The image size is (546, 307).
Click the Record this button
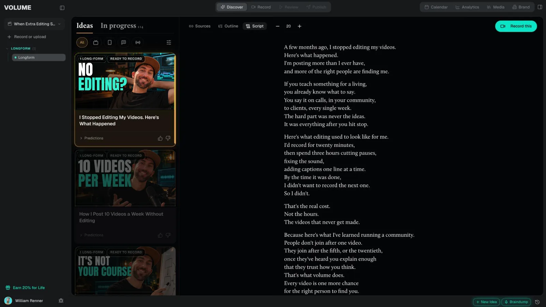point(516,26)
